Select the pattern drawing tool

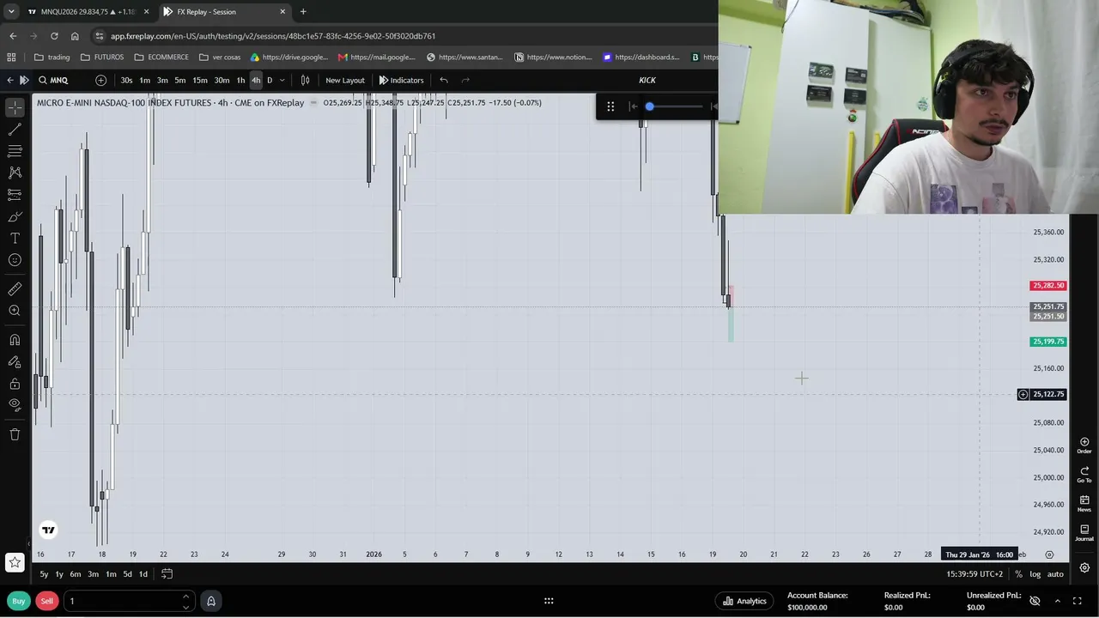(15, 173)
